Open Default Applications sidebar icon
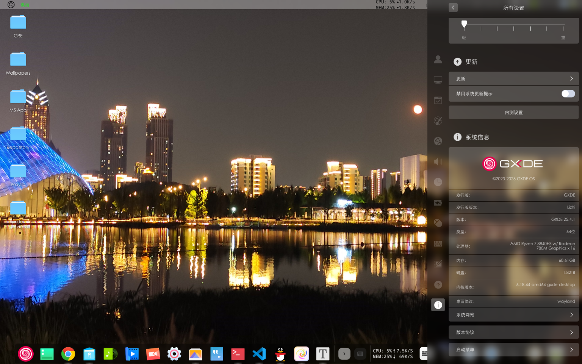 pyautogui.click(x=438, y=100)
